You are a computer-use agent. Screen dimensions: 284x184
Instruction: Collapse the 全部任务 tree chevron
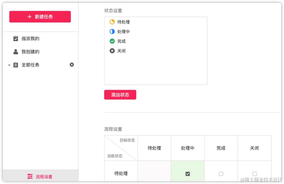[9, 65]
